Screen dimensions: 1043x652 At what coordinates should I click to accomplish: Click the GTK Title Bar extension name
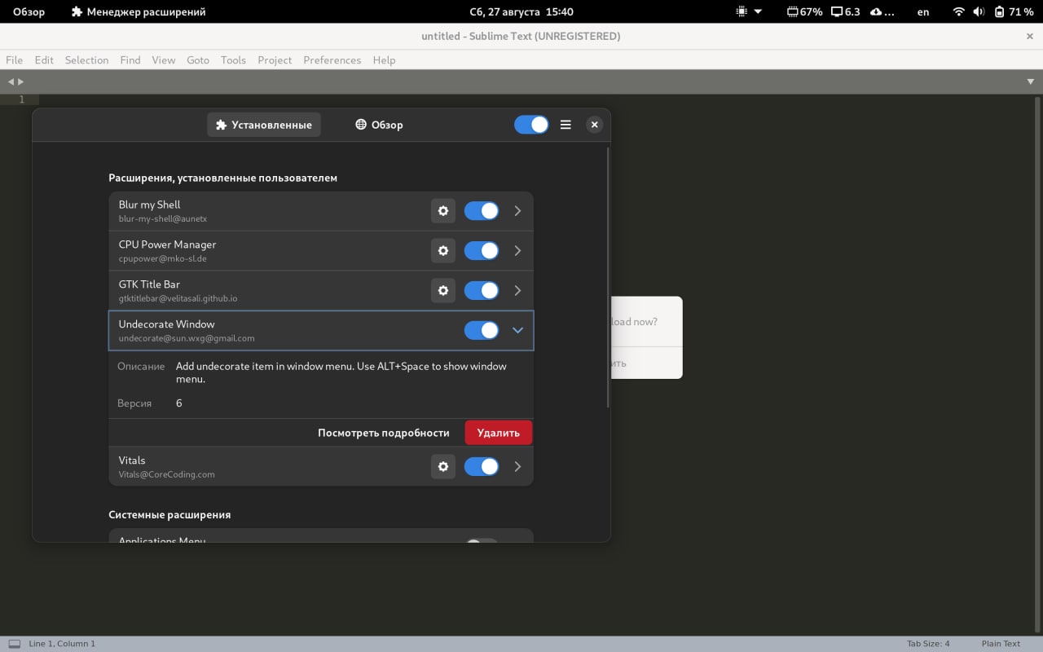click(x=149, y=284)
